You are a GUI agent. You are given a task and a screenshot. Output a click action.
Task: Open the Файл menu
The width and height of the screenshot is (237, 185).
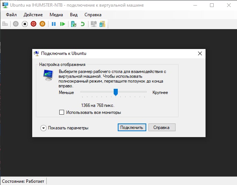coord(11,15)
